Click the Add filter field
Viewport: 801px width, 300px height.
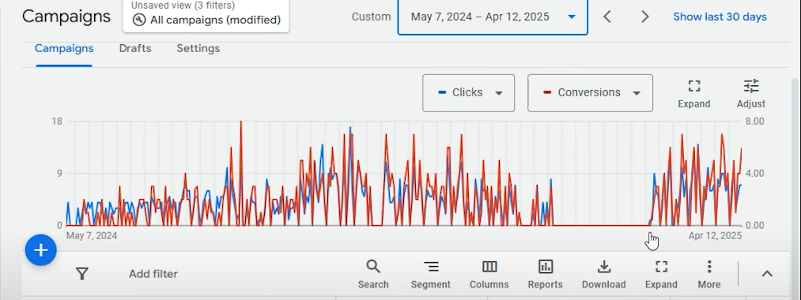pos(153,274)
